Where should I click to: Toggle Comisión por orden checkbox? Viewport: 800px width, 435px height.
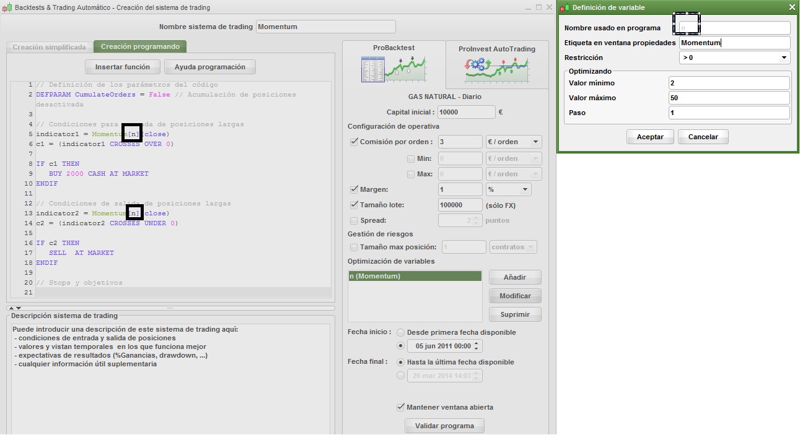tap(354, 142)
